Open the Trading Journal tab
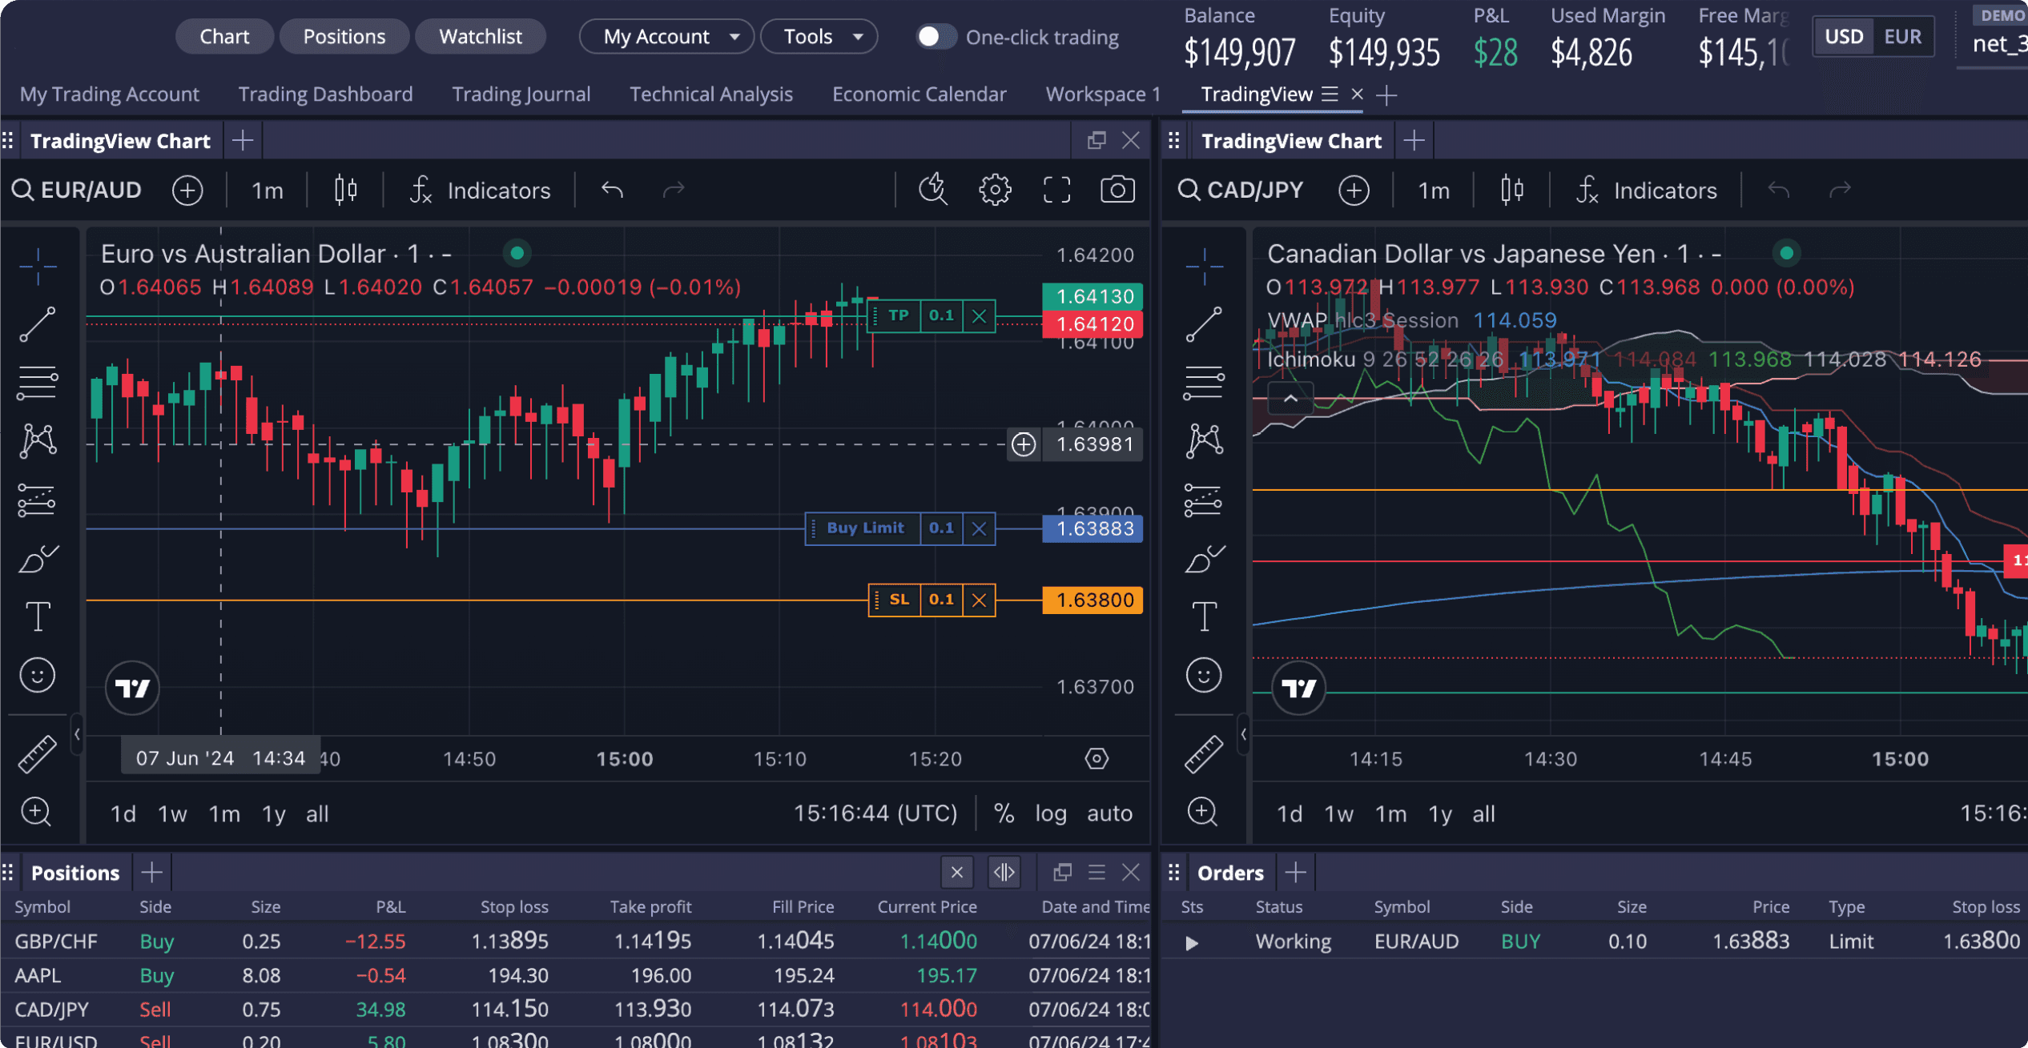This screenshot has width=2028, height=1048. click(521, 94)
